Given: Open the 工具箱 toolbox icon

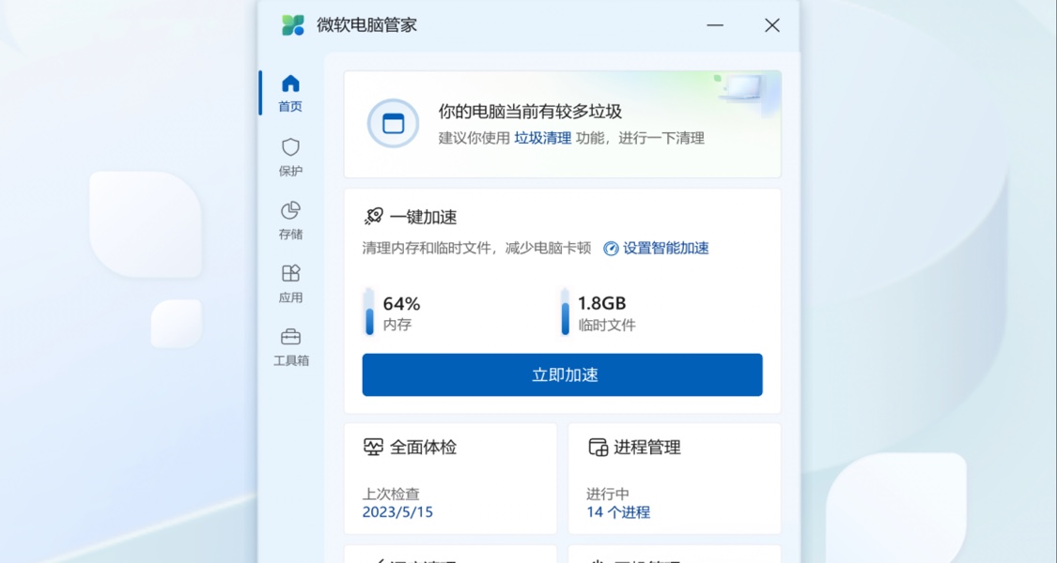Looking at the screenshot, I should (289, 336).
